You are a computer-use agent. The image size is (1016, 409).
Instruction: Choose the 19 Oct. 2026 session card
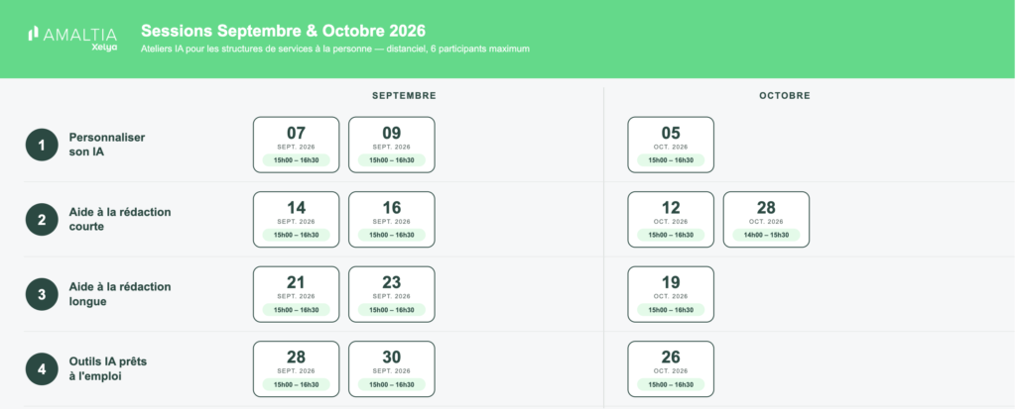click(x=671, y=294)
